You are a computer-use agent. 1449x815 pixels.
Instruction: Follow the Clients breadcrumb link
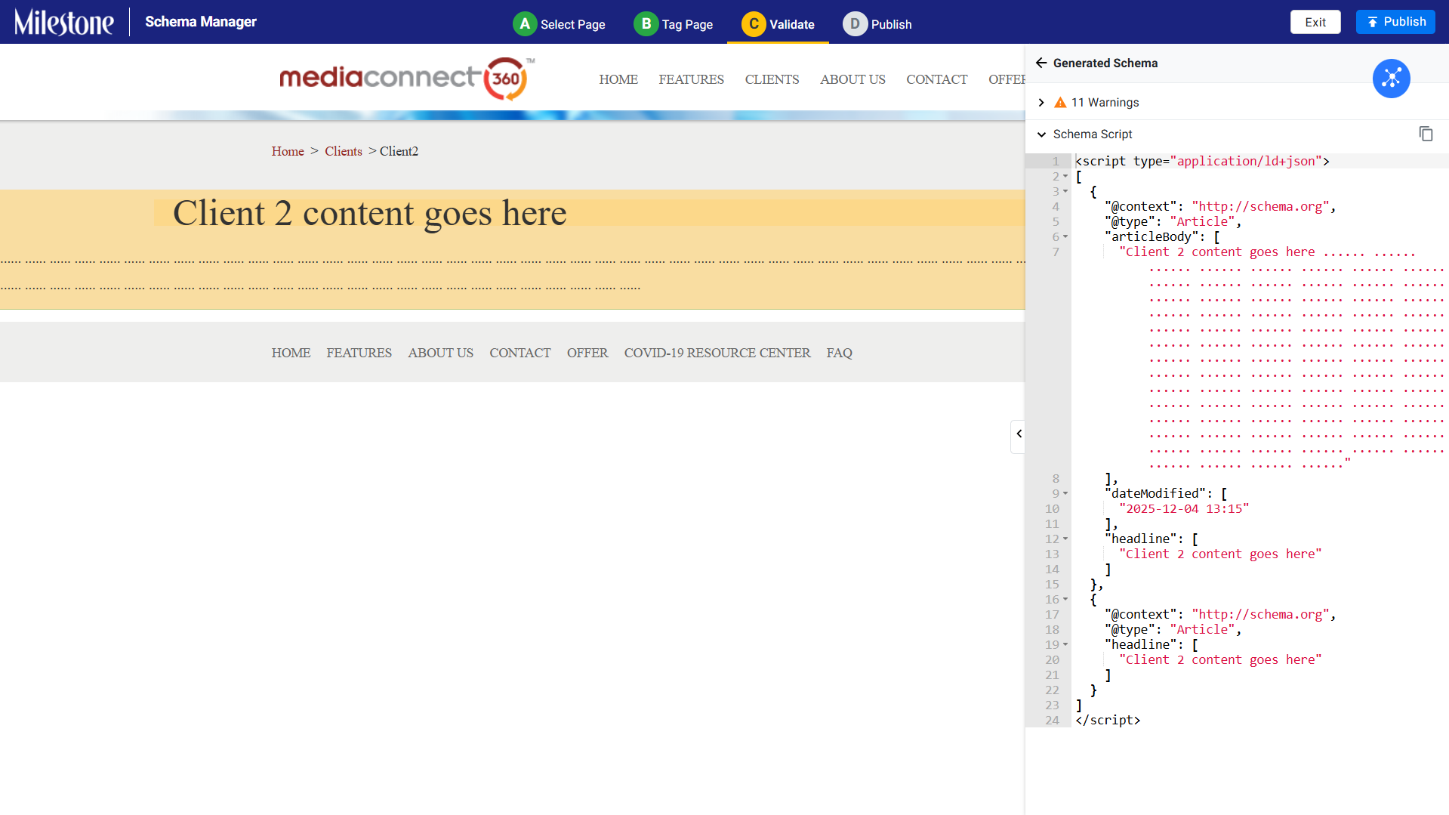tap(344, 151)
